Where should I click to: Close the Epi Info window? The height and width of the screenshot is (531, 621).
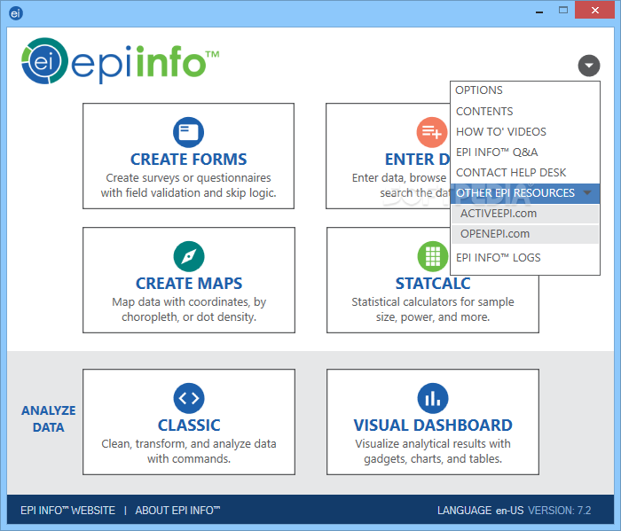coord(595,11)
